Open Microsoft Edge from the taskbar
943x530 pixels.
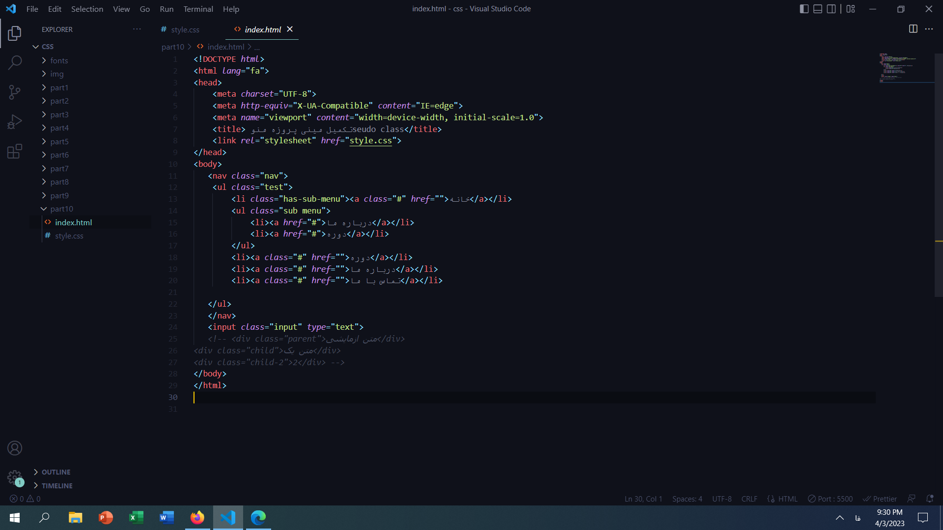[x=258, y=517]
